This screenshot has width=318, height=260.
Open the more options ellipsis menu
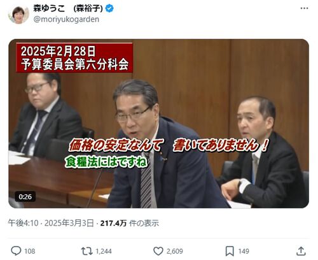[x=304, y=8]
